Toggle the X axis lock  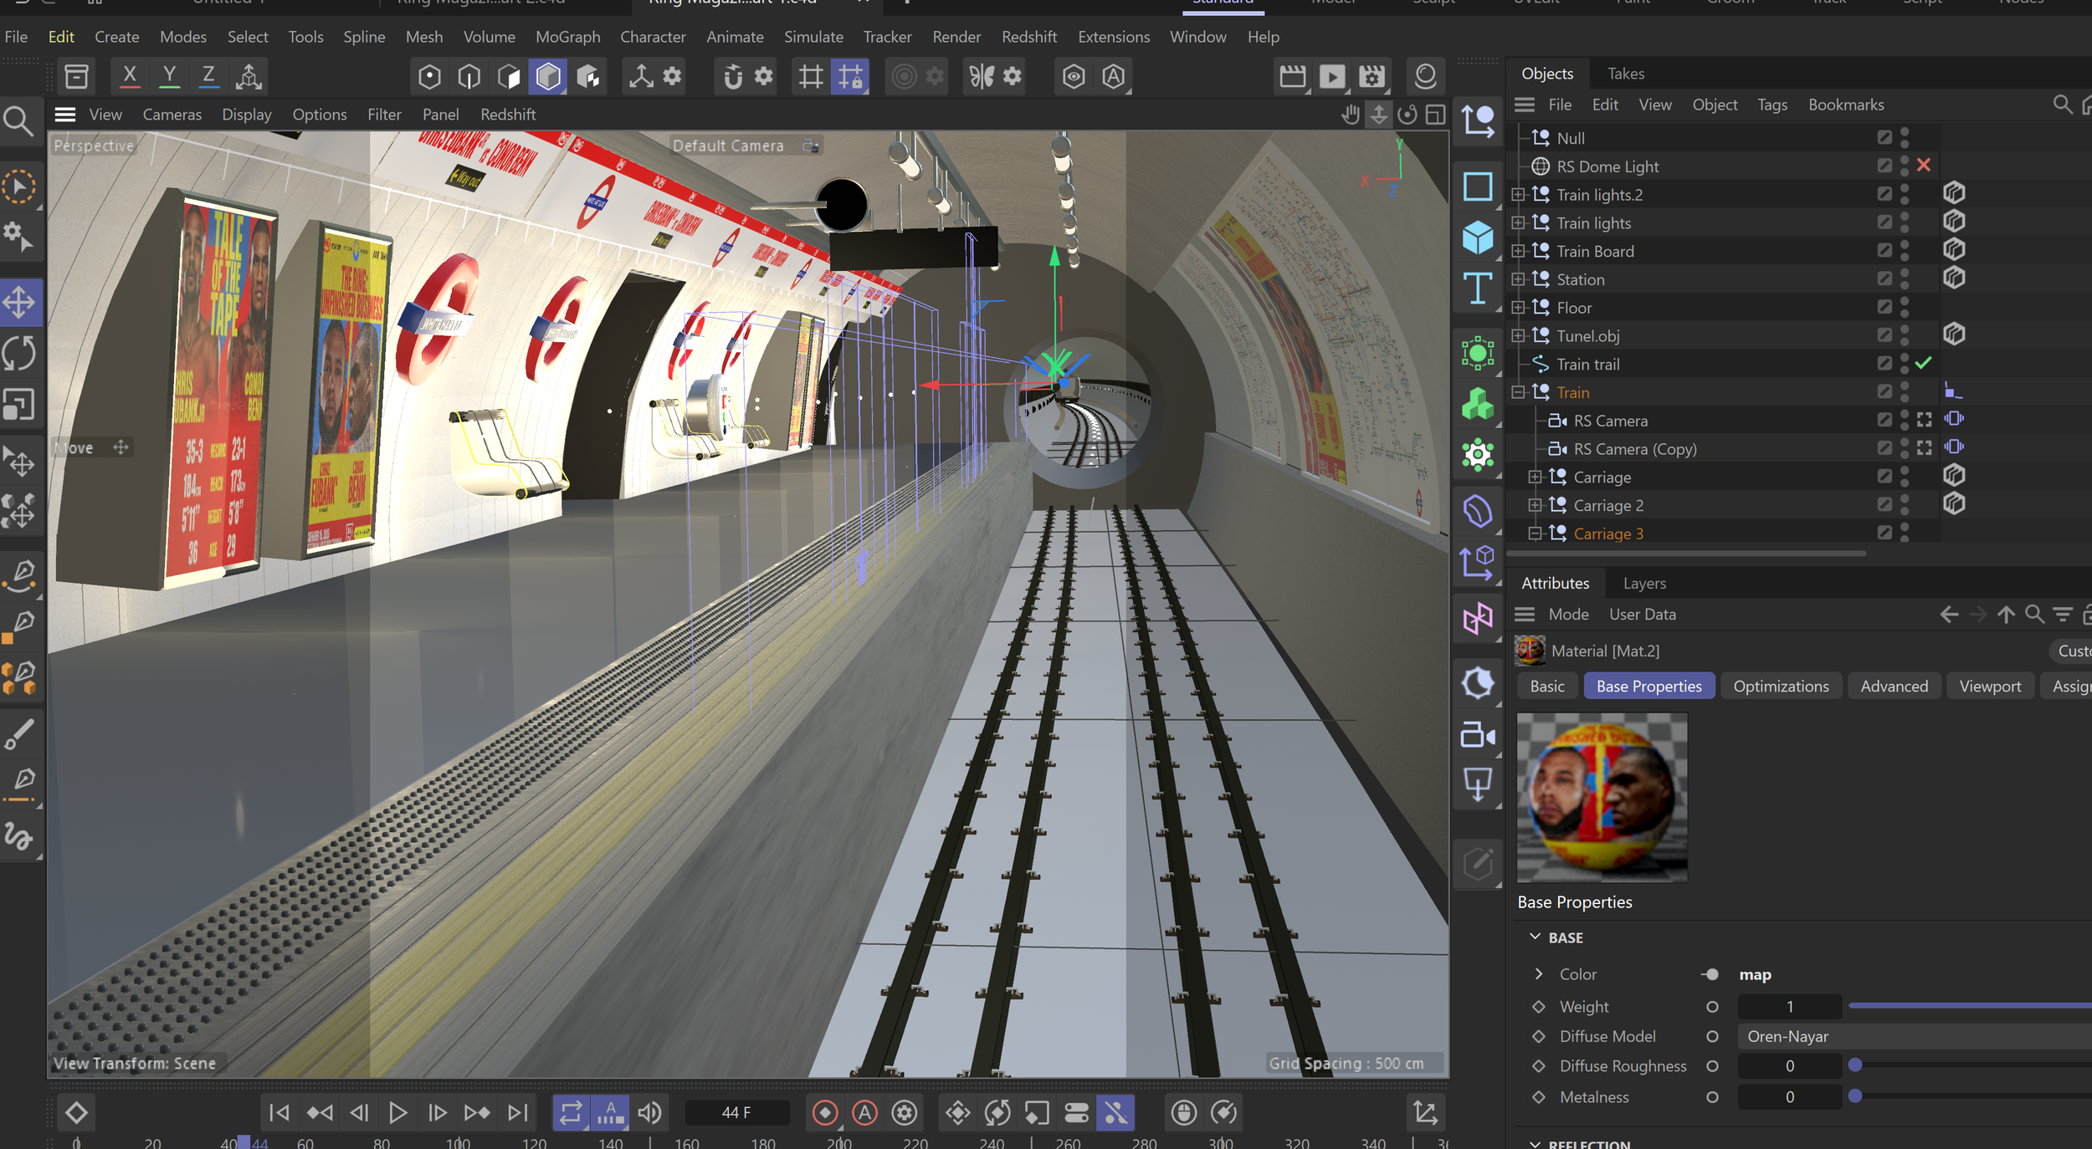tap(130, 76)
